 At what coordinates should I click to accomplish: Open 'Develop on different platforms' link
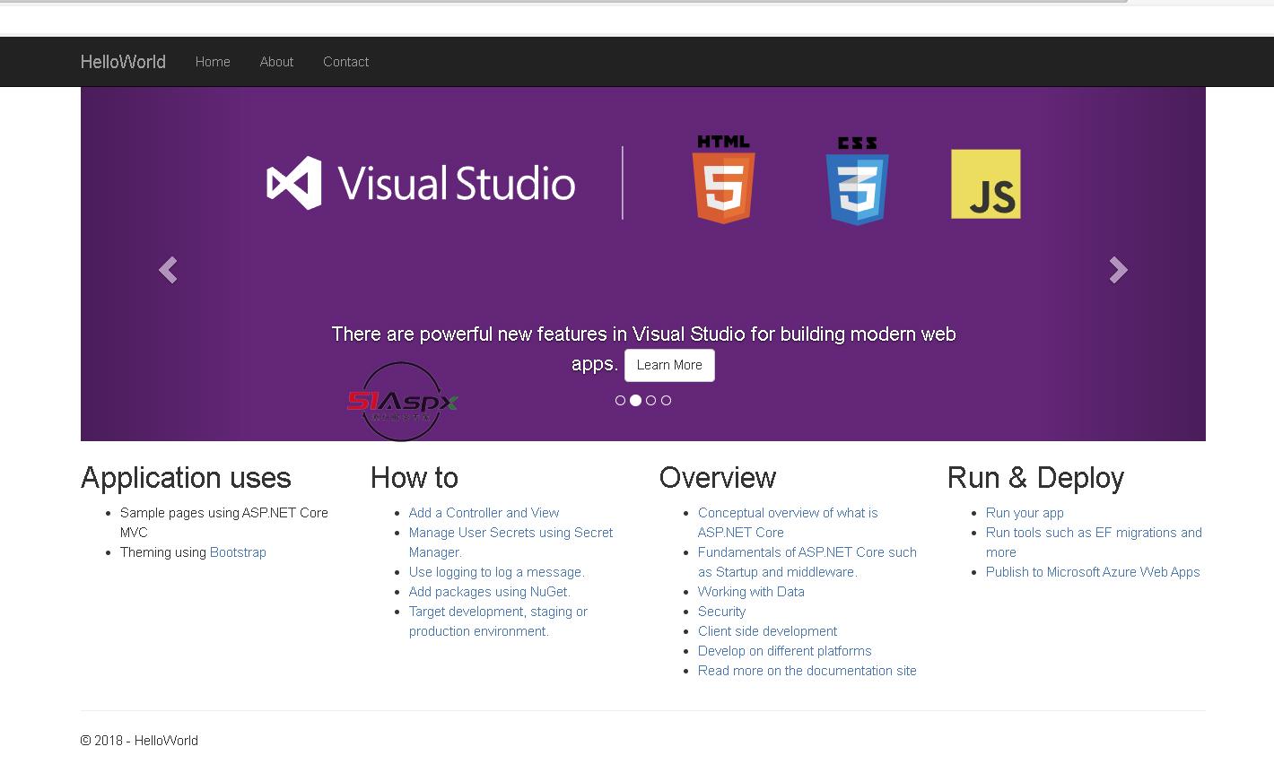[784, 651]
